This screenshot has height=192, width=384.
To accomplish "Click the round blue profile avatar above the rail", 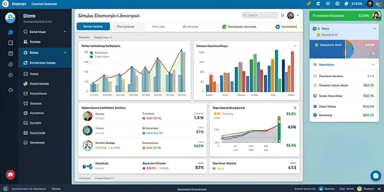I will pos(10,18).
